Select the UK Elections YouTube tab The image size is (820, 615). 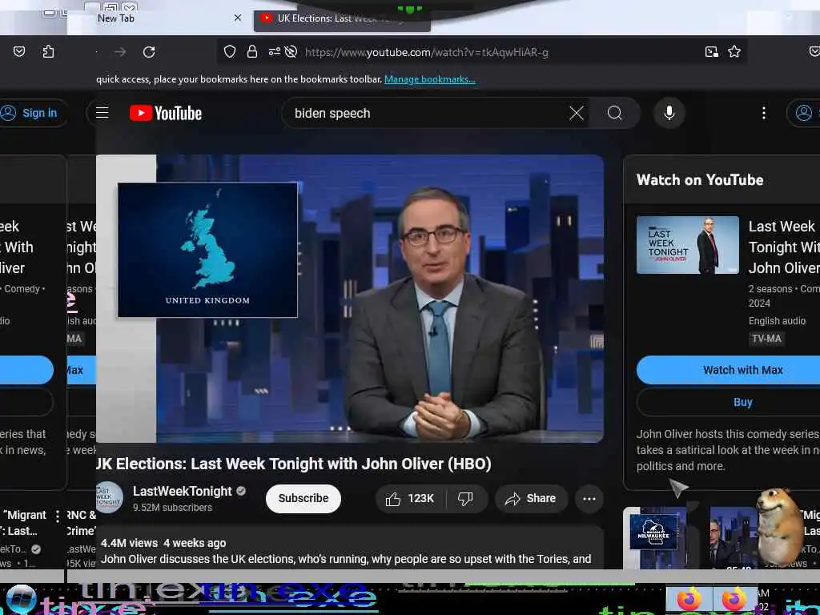pos(342,19)
